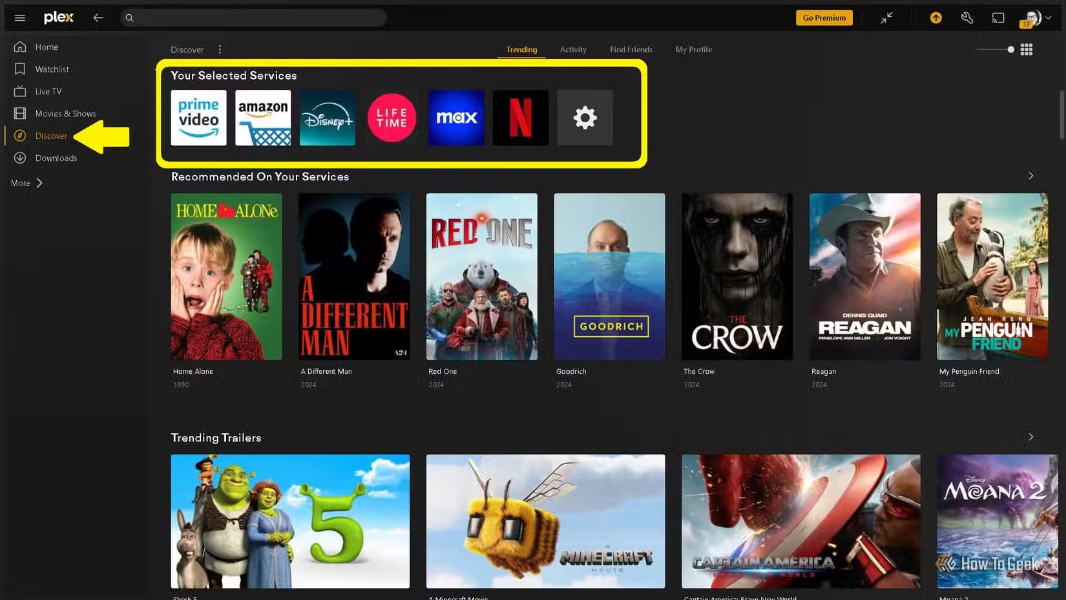Expand the More sidebar section
The height and width of the screenshot is (600, 1066).
26,183
